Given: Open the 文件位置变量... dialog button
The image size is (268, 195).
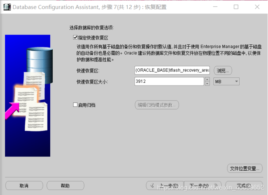Looking at the screenshot, I should 244,169.
